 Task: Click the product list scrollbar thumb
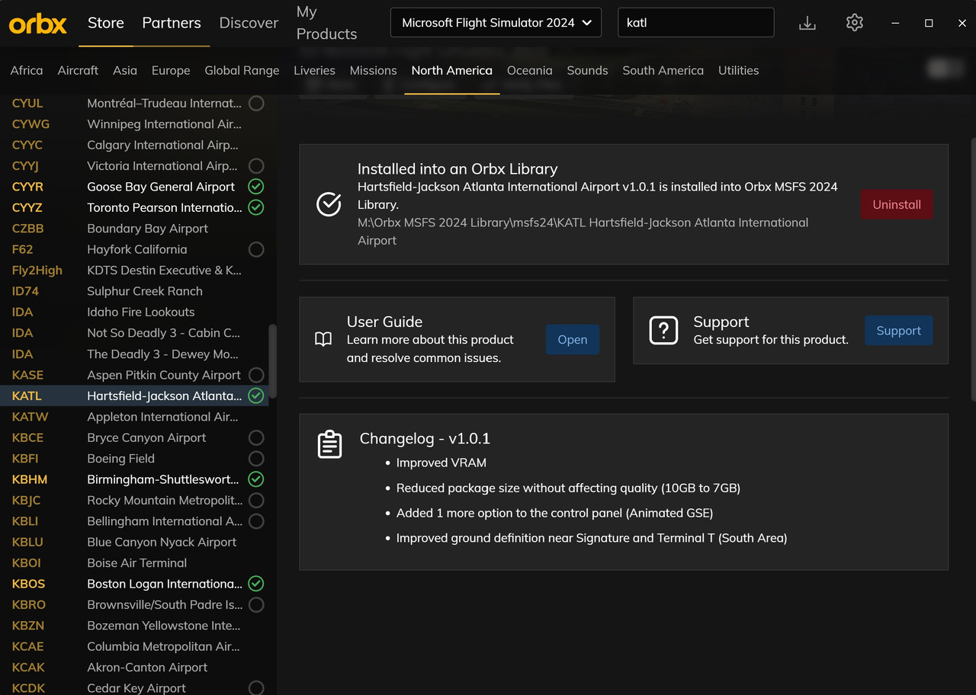(273, 361)
